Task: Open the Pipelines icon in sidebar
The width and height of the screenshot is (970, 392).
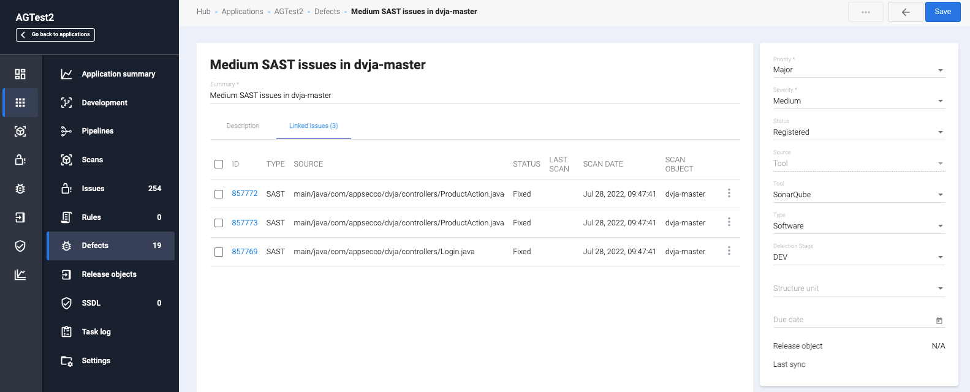Action: click(x=66, y=131)
